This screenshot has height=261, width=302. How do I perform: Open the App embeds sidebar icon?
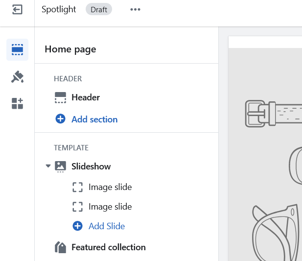point(17,103)
